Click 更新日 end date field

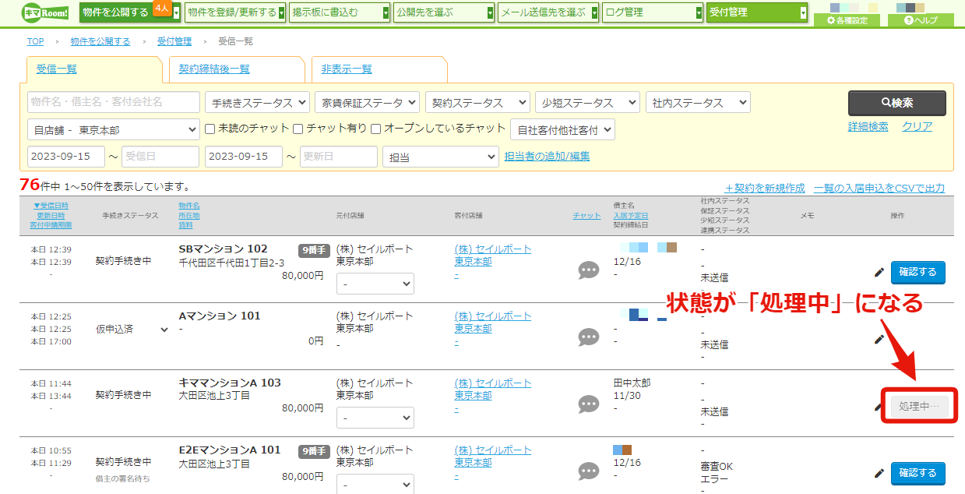[x=339, y=157]
